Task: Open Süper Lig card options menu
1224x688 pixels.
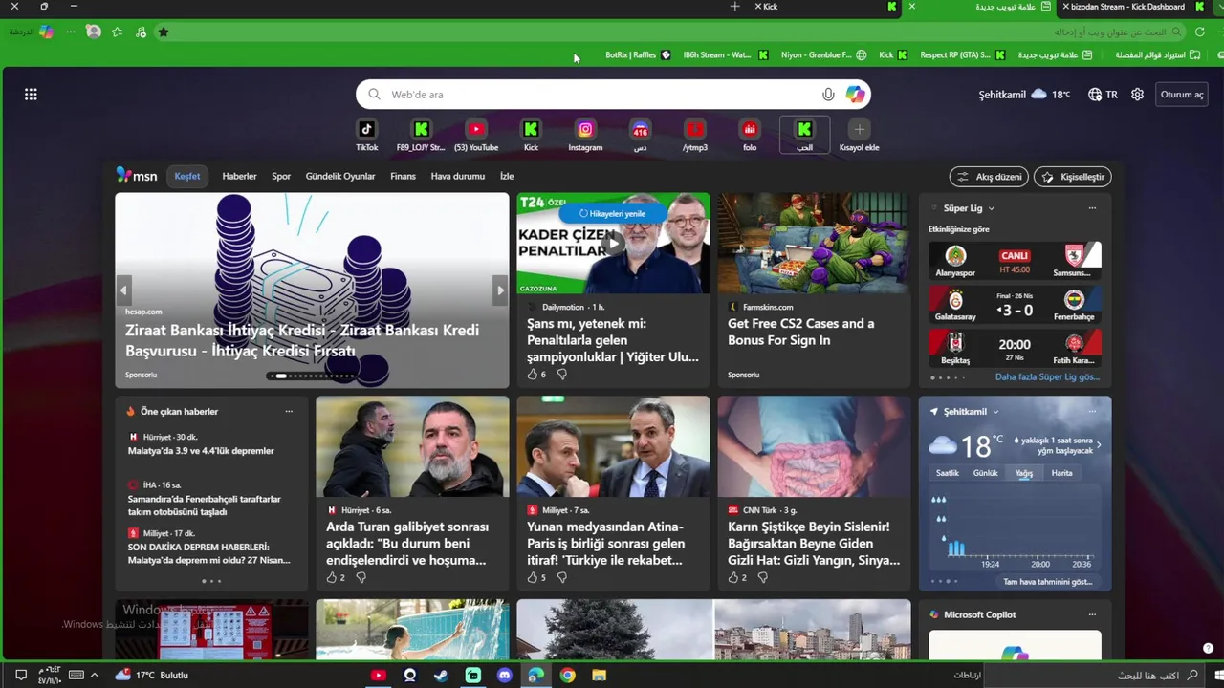Action: pyautogui.click(x=1092, y=208)
